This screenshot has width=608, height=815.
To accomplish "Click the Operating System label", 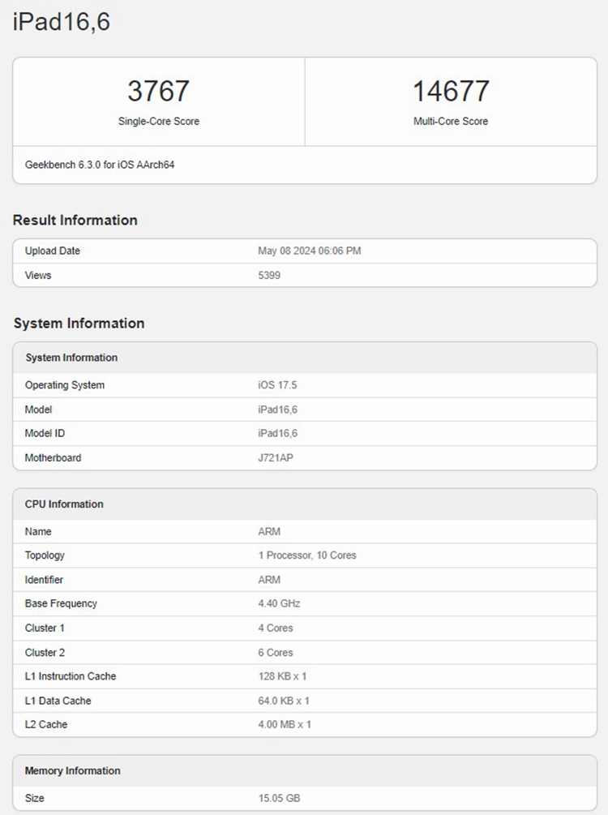I will (64, 385).
